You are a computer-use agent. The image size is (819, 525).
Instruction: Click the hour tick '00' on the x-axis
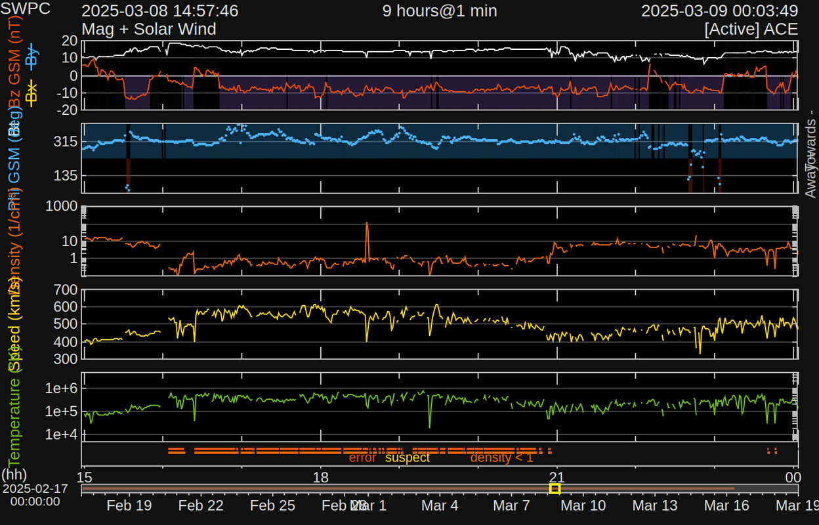793,477
